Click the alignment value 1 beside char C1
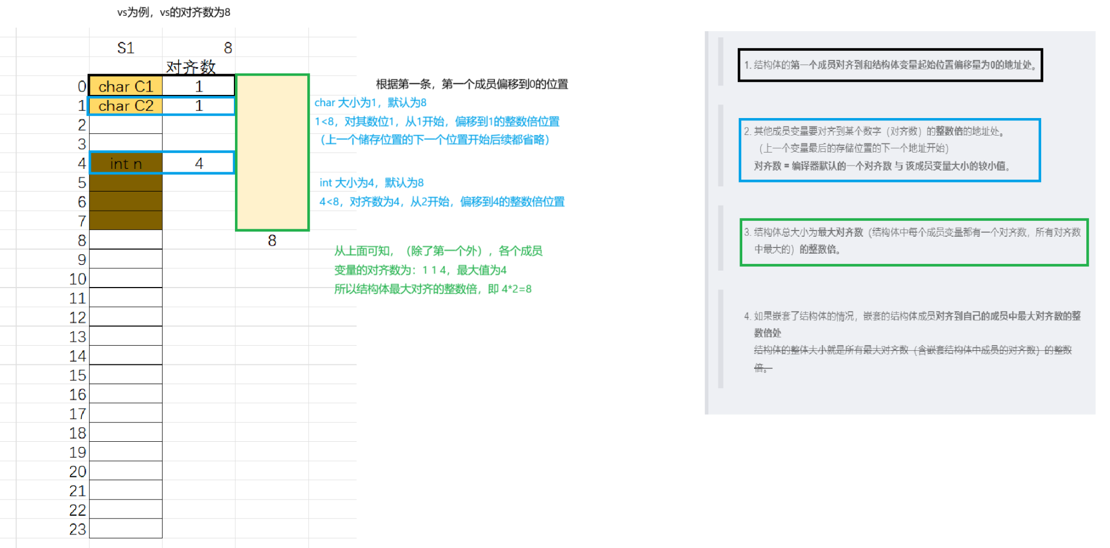Image resolution: width=1110 pixels, height=548 pixels. [x=198, y=86]
